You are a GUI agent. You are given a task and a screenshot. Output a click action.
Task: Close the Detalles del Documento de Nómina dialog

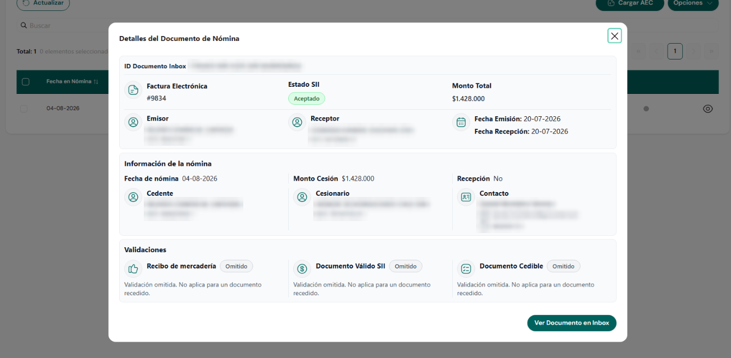615,36
